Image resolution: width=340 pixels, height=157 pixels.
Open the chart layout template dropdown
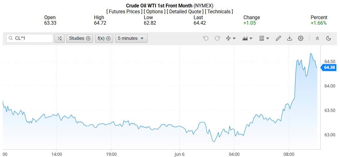(264, 38)
